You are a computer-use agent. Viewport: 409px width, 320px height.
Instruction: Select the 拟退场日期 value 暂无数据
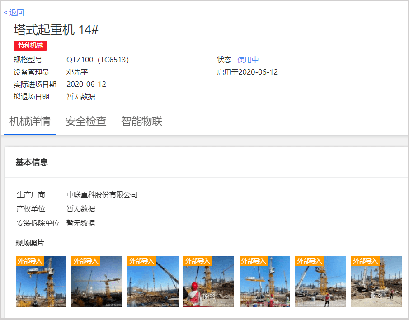tap(80, 96)
